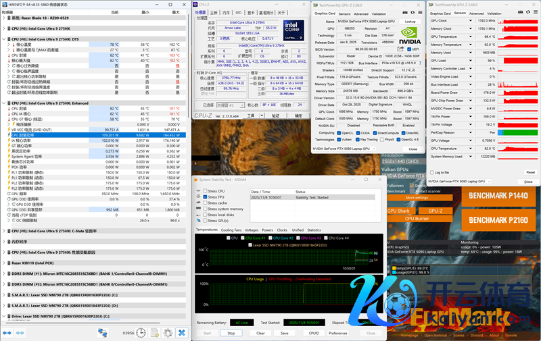Collapse CPU Enhanced sensor group in HWiNFO
Screen dimensions: 541x341
[x=3, y=103]
